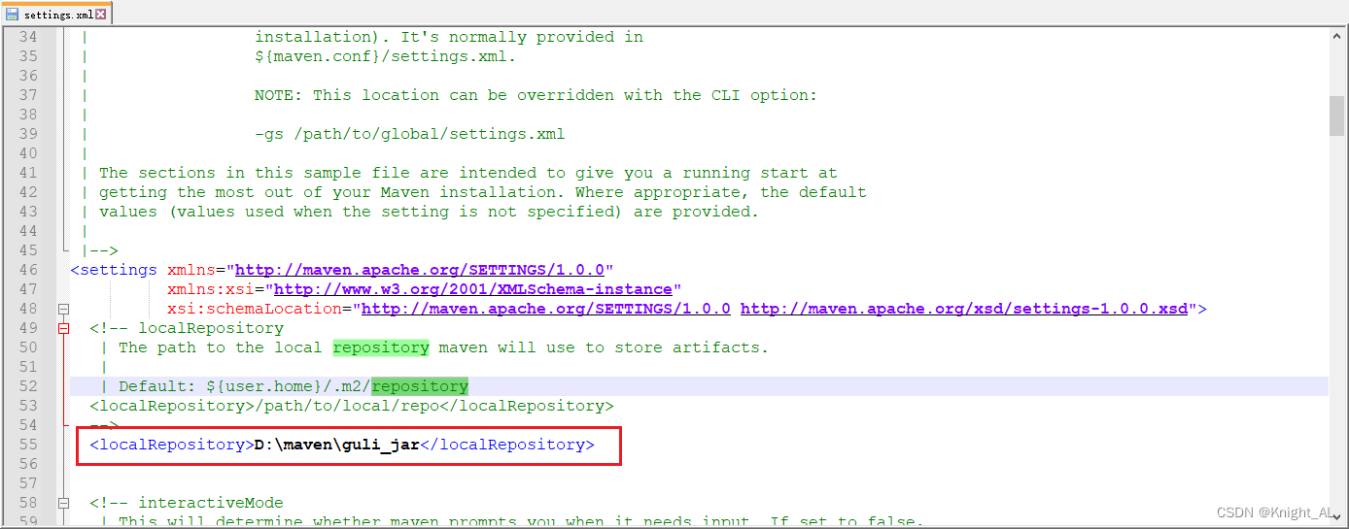Open the maven.apache.org/SETTINGS/1.0.0 xmlns link

(420, 270)
